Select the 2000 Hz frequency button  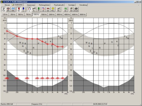coord(52,15)
